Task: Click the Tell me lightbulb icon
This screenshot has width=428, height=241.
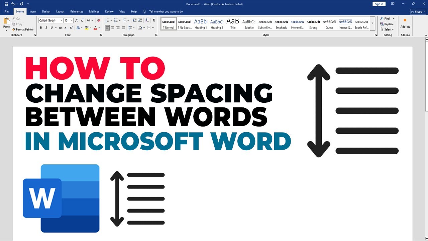Action: coord(145,11)
